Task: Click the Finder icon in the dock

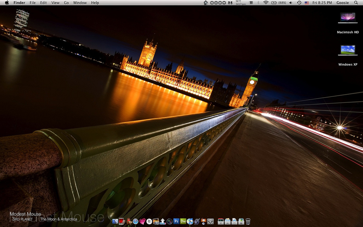Action: click(115, 221)
